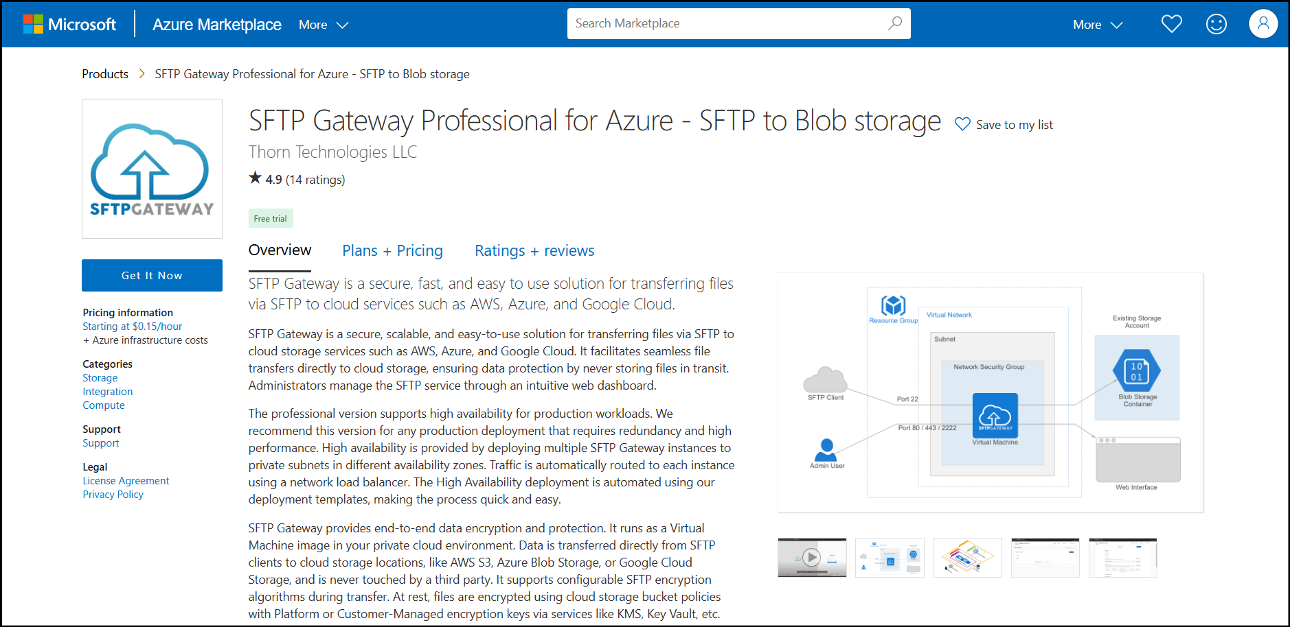Screen dimensions: 1290x627
Task: Click the SFTP Gateway product logo
Action: pyautogui.click(x=152, y=169)
